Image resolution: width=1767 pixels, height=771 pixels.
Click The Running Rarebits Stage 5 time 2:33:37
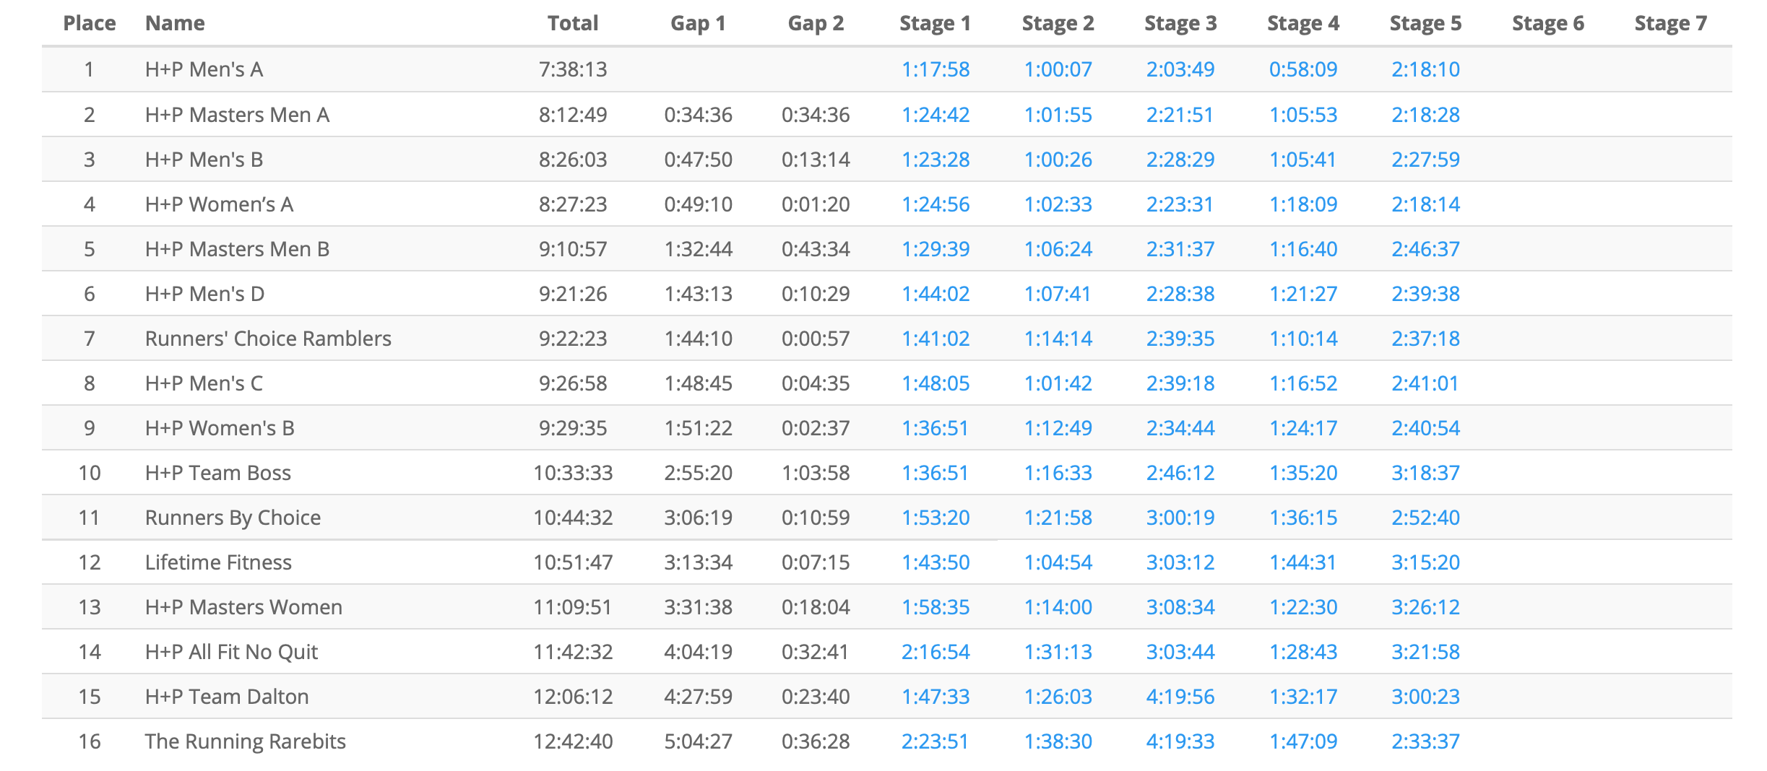pyautogui.click(x=1425, y=741)
